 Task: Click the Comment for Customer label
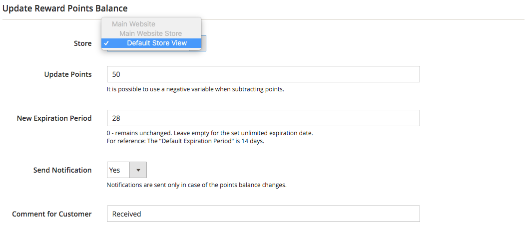[x=52, y=214]
